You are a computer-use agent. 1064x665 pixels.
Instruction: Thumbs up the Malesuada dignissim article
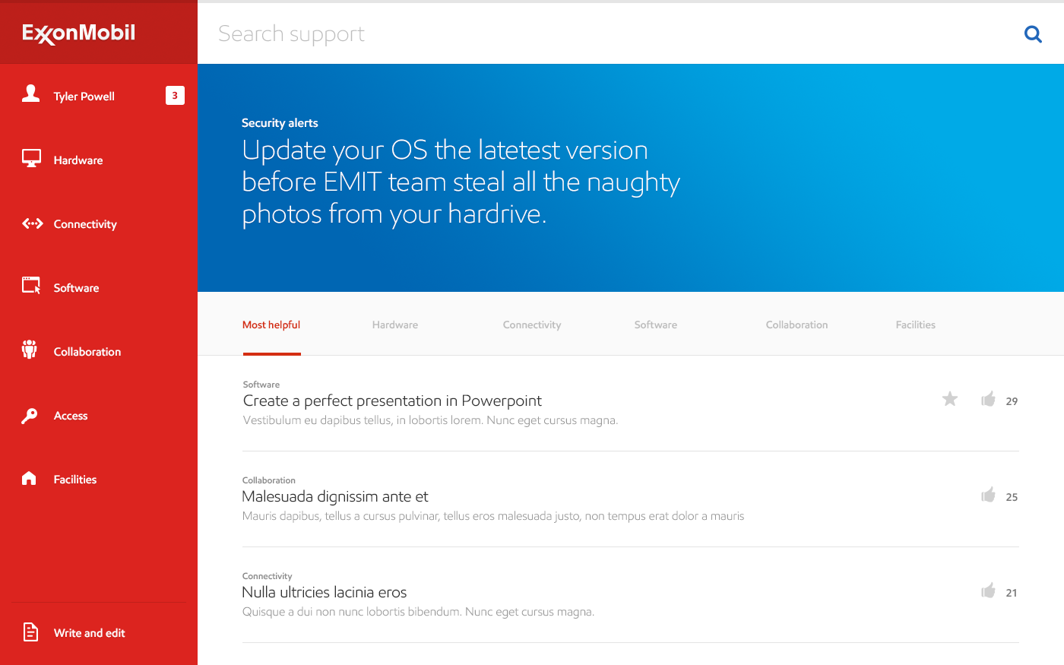(x=988, y=496)
